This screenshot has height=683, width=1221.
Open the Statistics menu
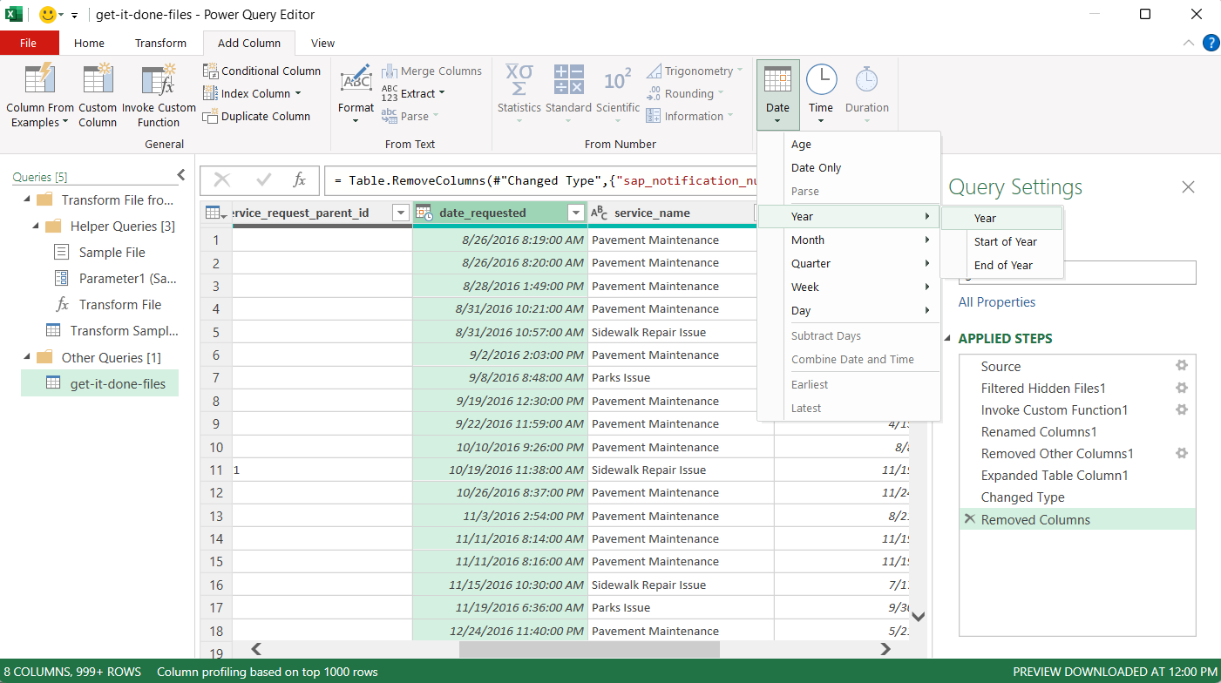519,94
